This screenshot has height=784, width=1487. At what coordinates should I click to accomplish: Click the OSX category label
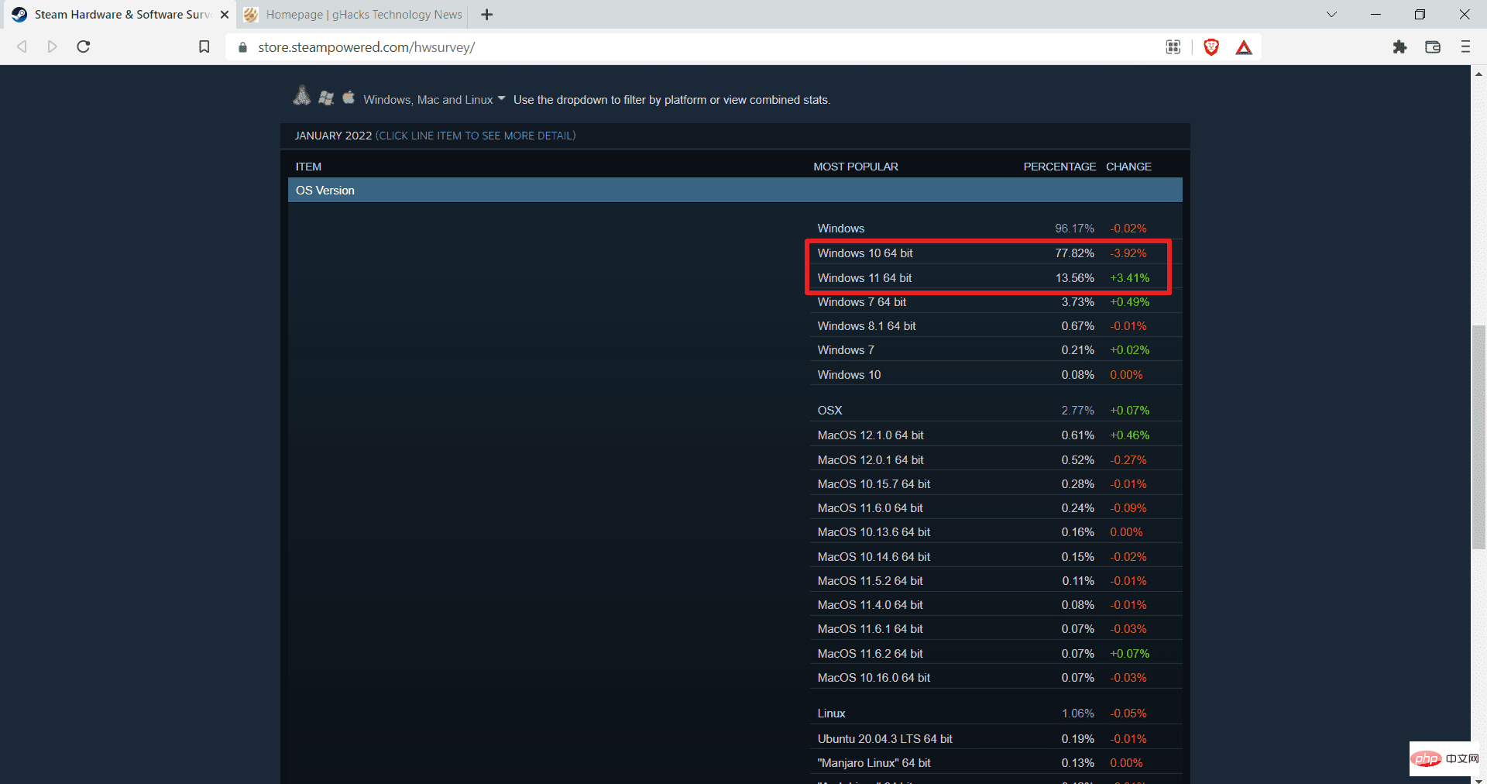pos(829,411)
